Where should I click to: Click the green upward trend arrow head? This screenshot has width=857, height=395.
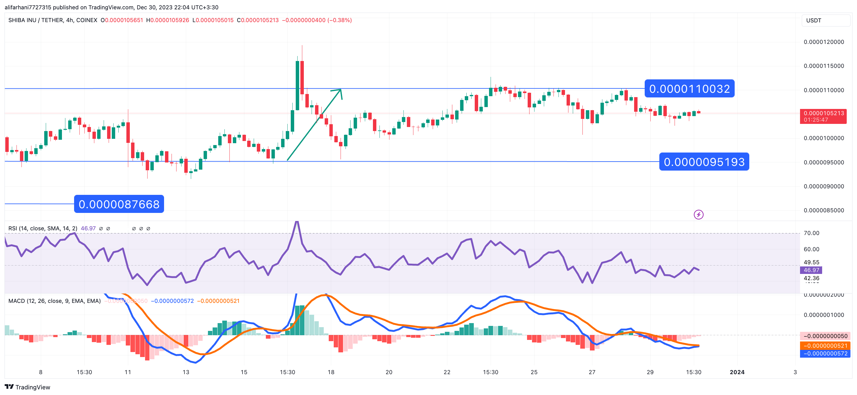tap(340, 91)
